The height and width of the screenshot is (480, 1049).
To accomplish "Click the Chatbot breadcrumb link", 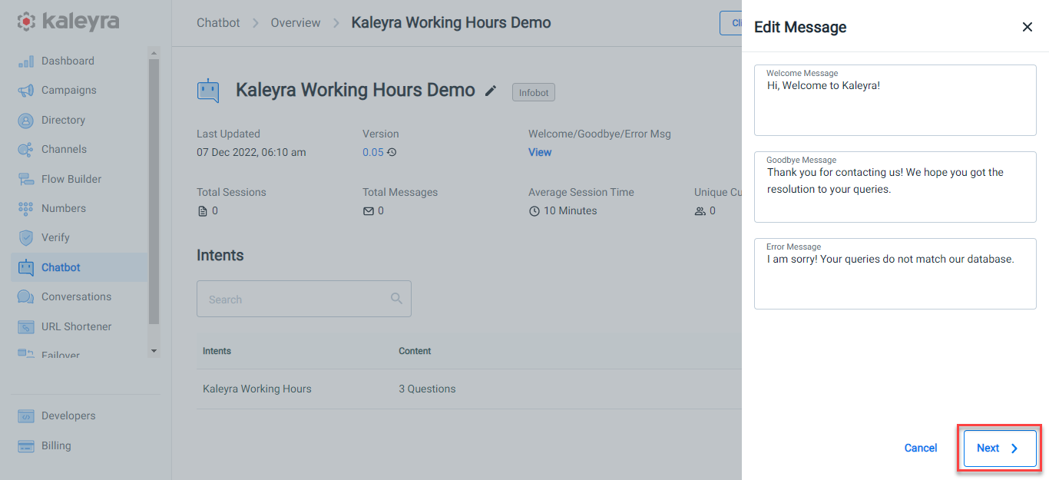I will [x=218, y=23].
